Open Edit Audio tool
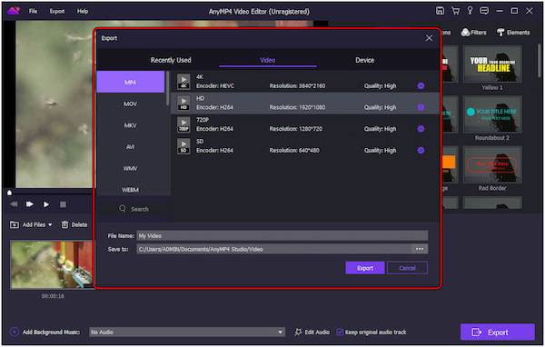The width and height of the screenshot is (545, 347). pyautogui.click(x=312, y=332)
